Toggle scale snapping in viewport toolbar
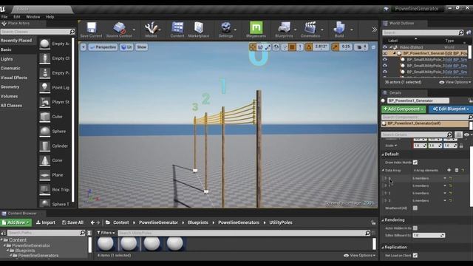The height and width of the screenshot is (266, 473). coord(335,47)
